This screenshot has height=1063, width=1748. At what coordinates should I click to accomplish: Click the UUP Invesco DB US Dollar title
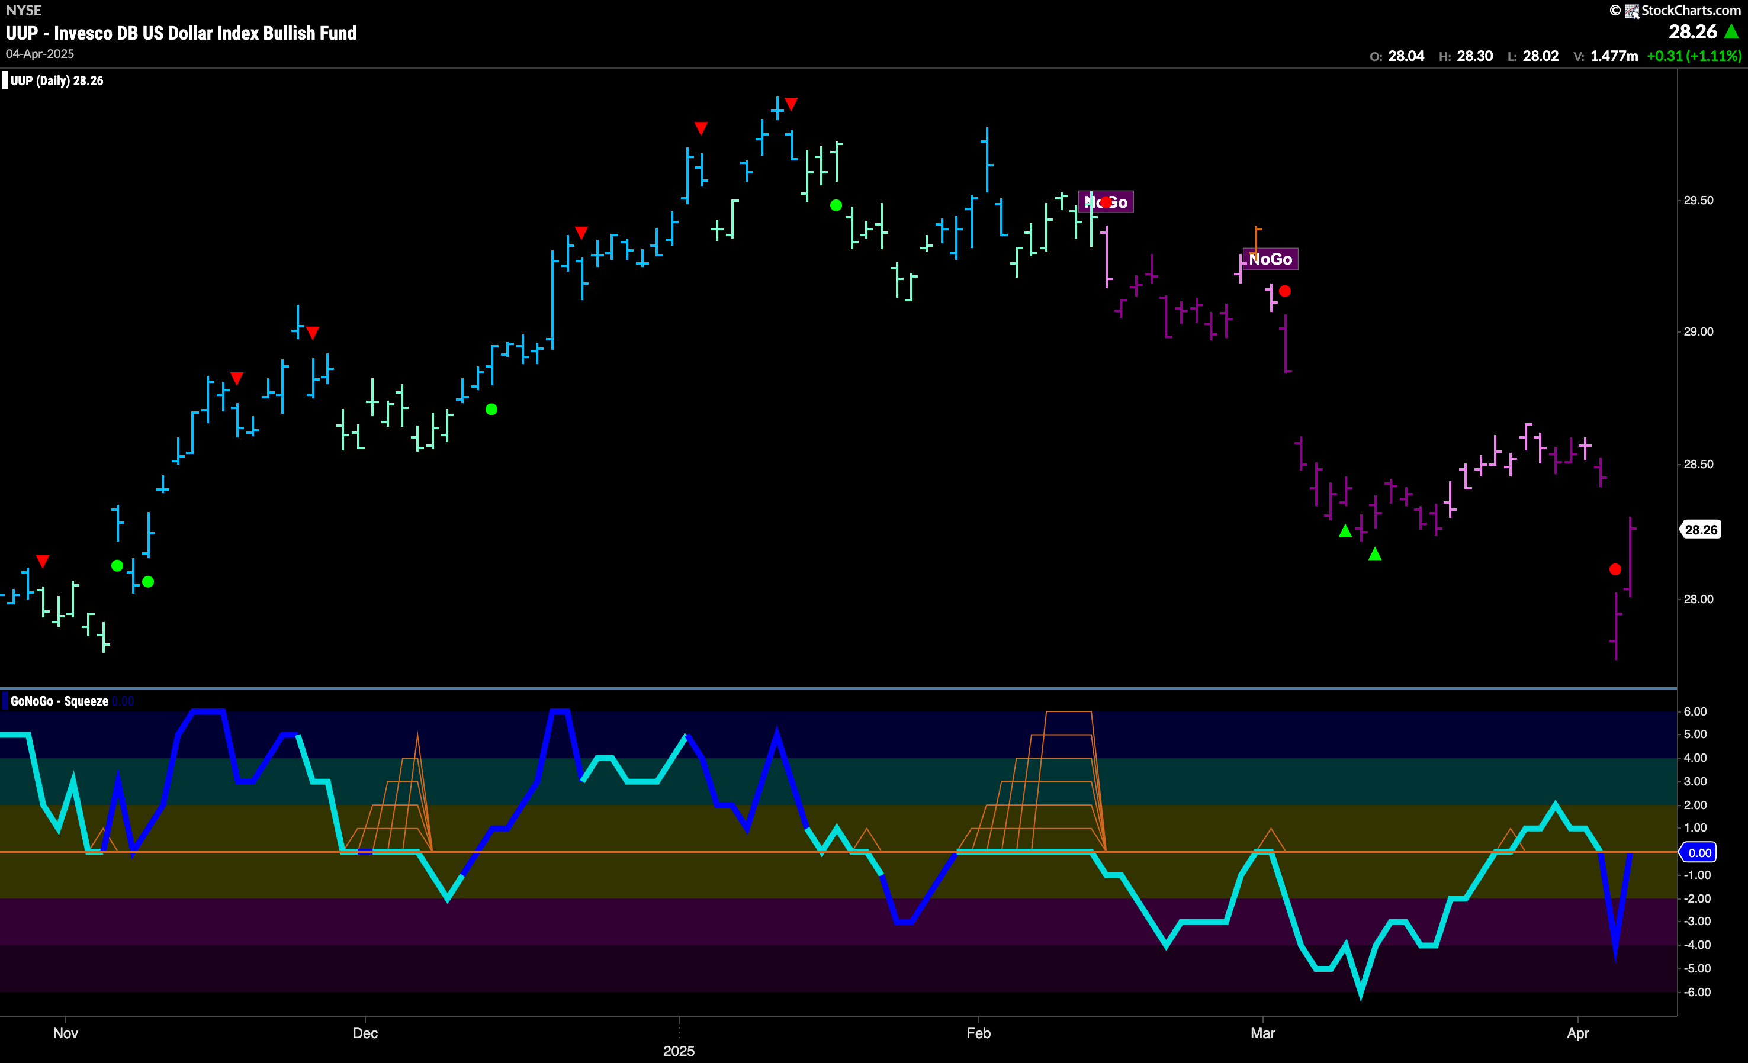(x=181, y=33)
